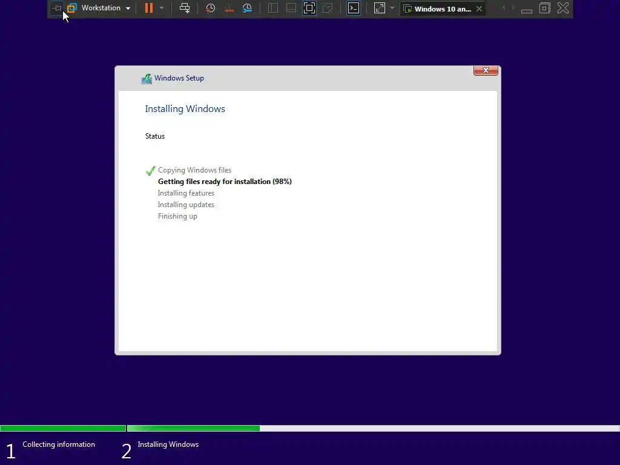
Task: Click the 'Installing Windows' heading
Action: [185, 109]
